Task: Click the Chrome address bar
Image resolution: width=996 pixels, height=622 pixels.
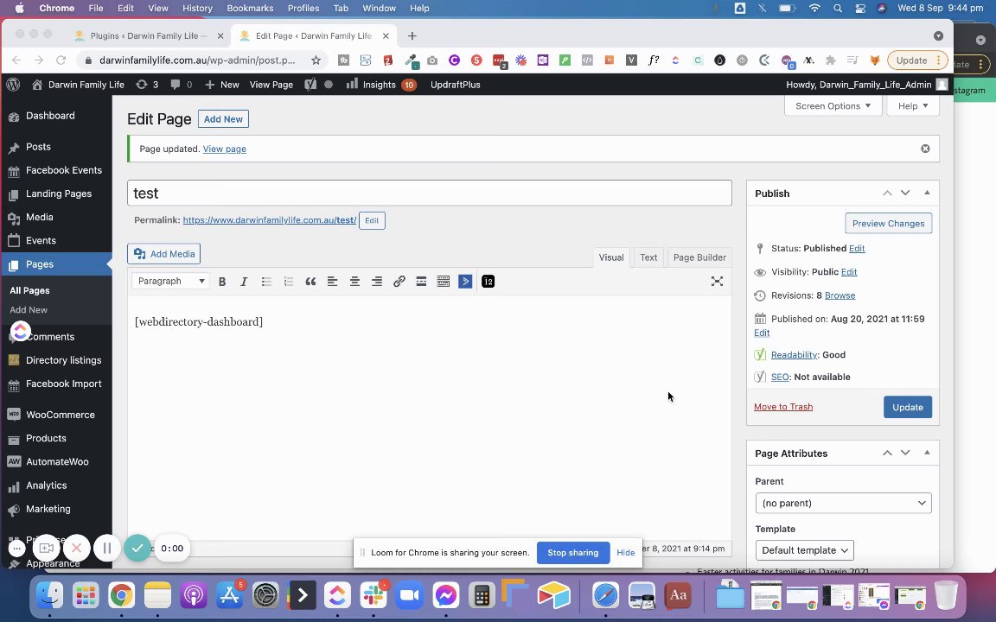Action: tap(197, 60)
